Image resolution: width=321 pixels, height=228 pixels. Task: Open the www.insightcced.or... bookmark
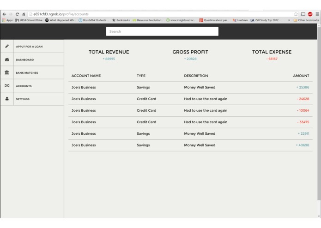tap(181, 20)
